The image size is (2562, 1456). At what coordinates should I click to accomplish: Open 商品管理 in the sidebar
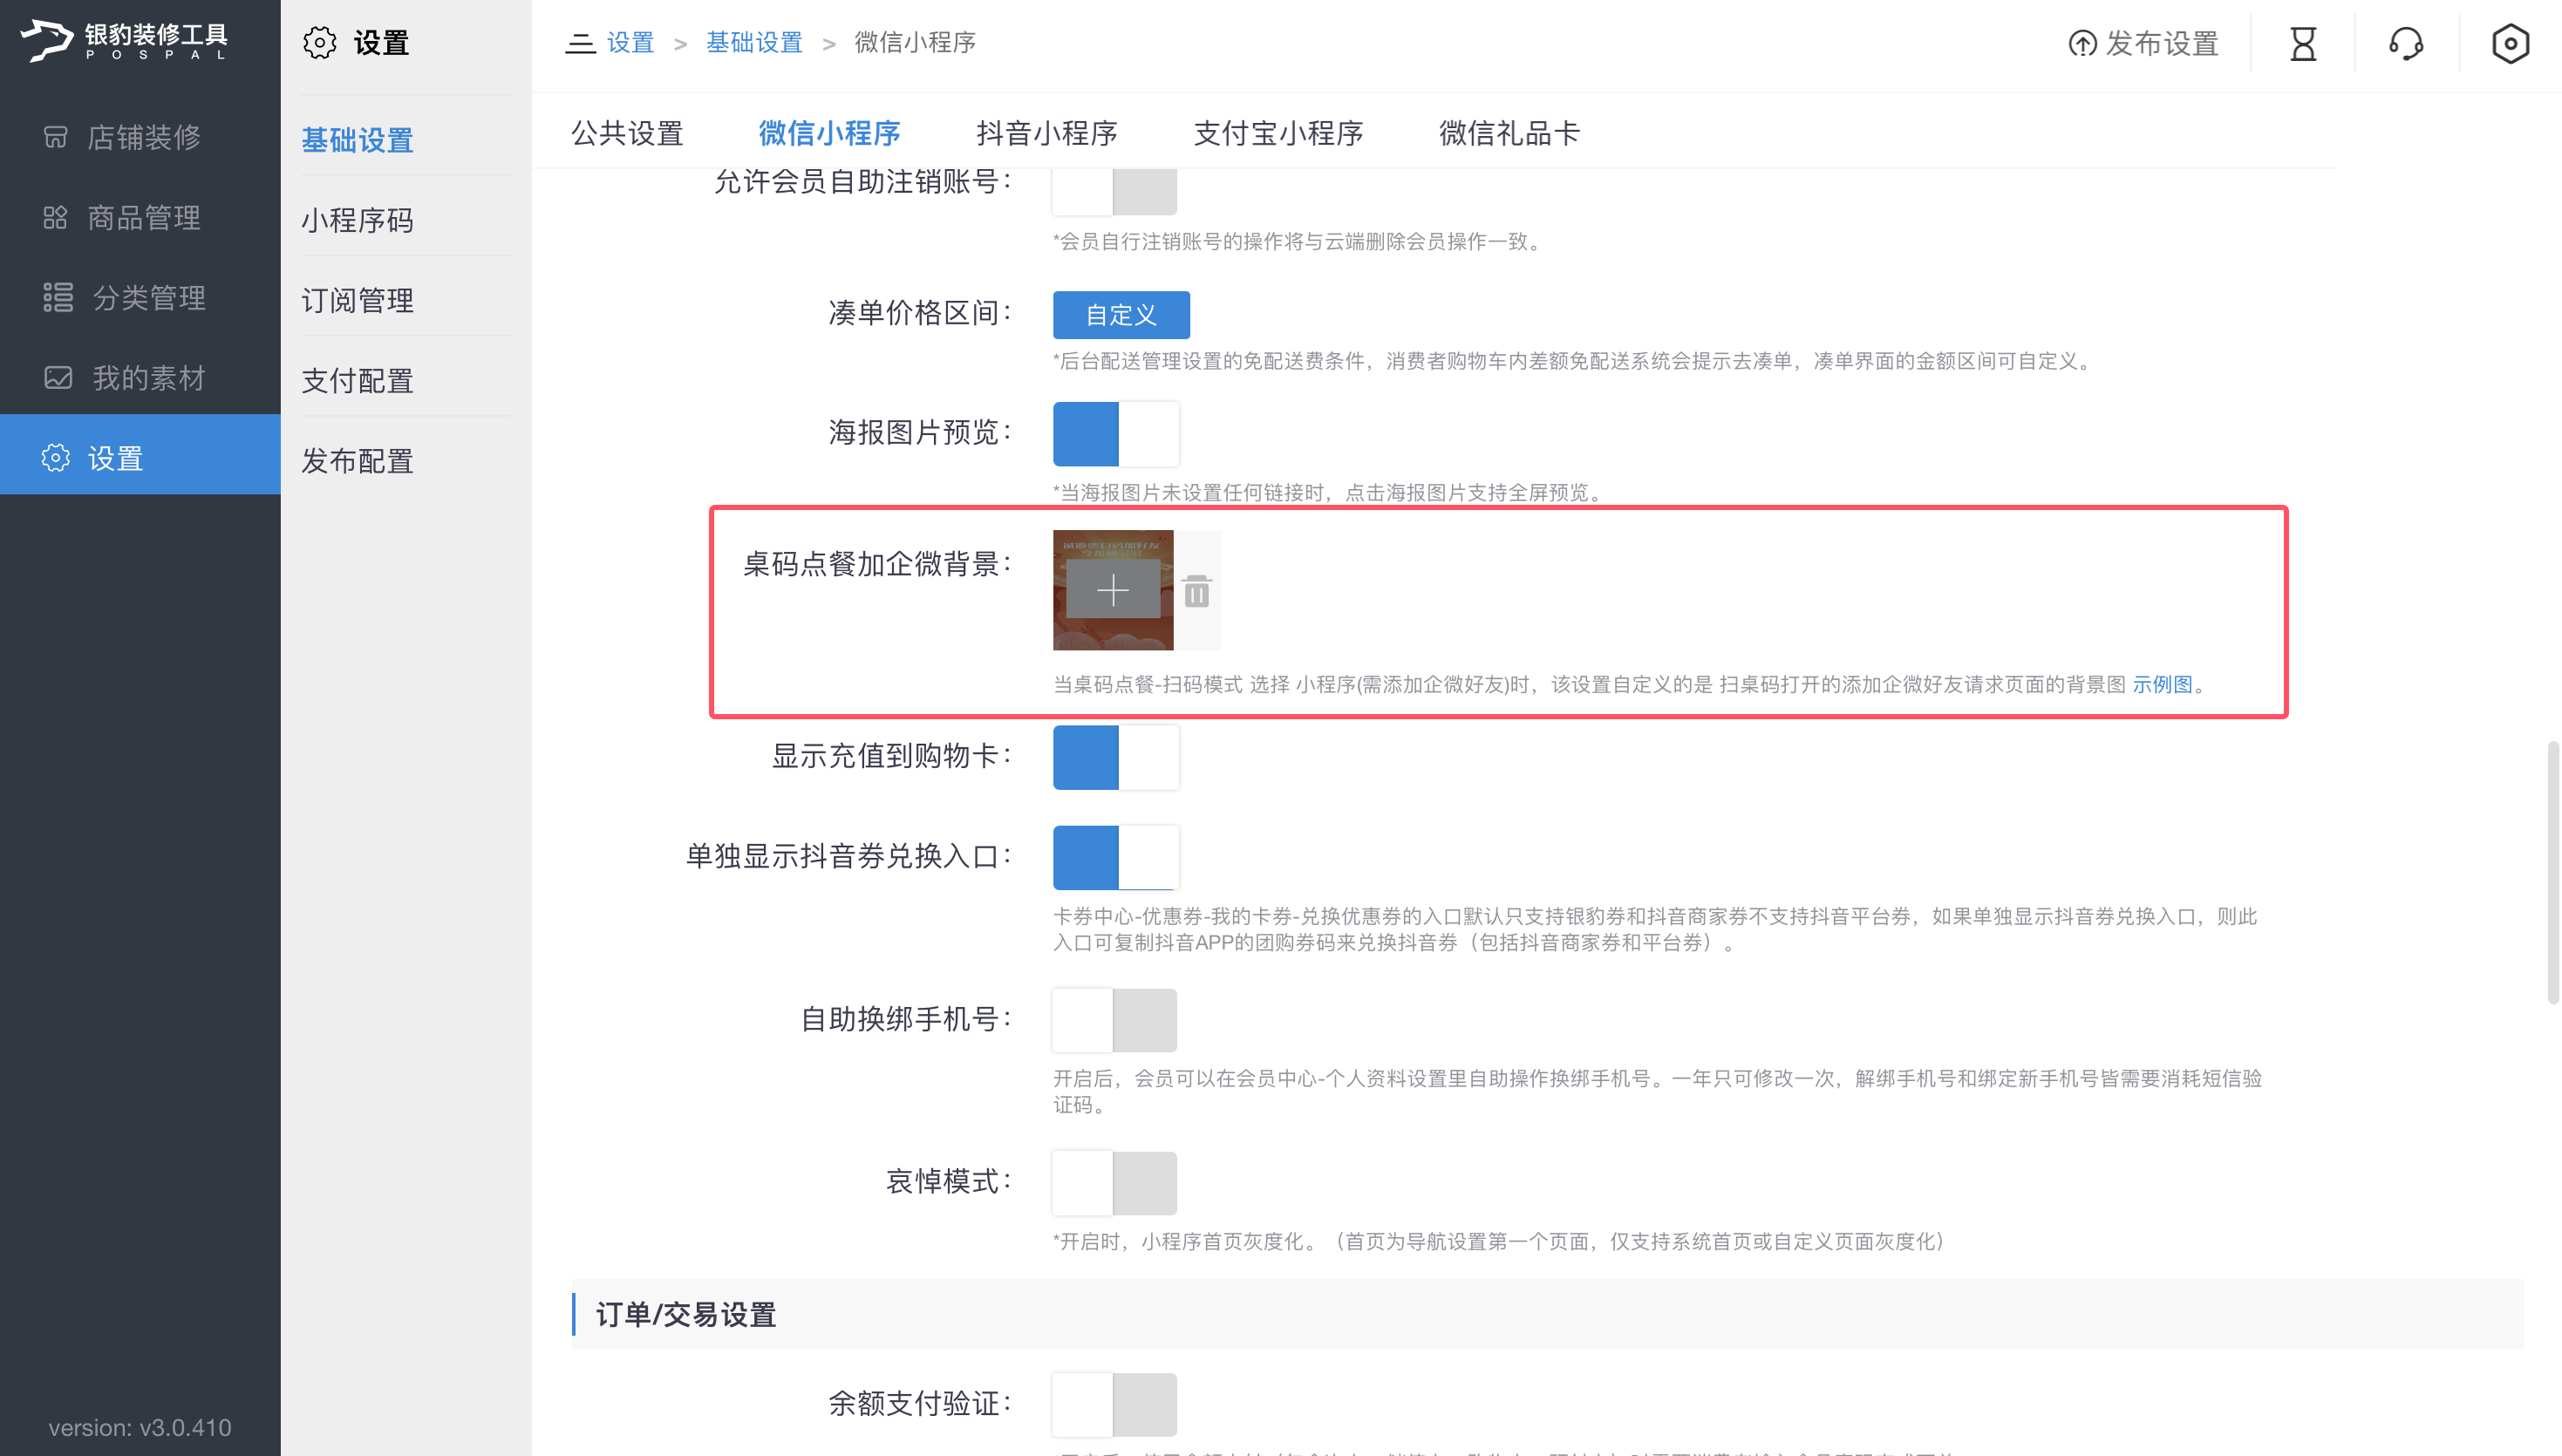pyautogui.click(x=142, y=217)
